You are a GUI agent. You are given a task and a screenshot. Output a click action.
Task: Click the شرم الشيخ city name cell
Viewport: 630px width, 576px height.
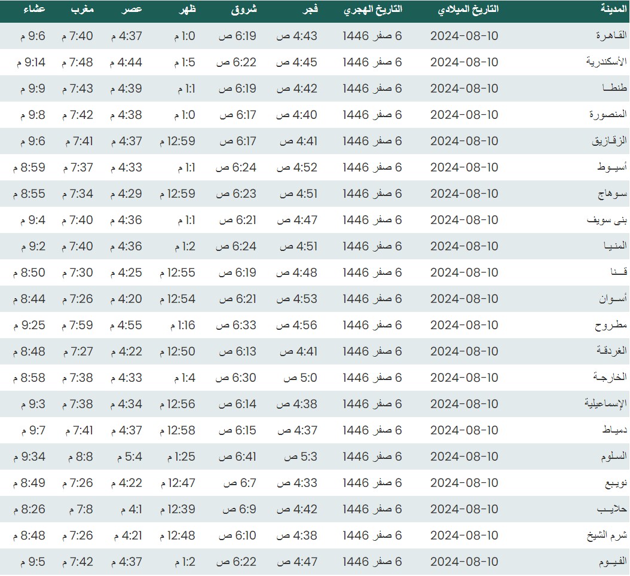click(x=605, y=536)
